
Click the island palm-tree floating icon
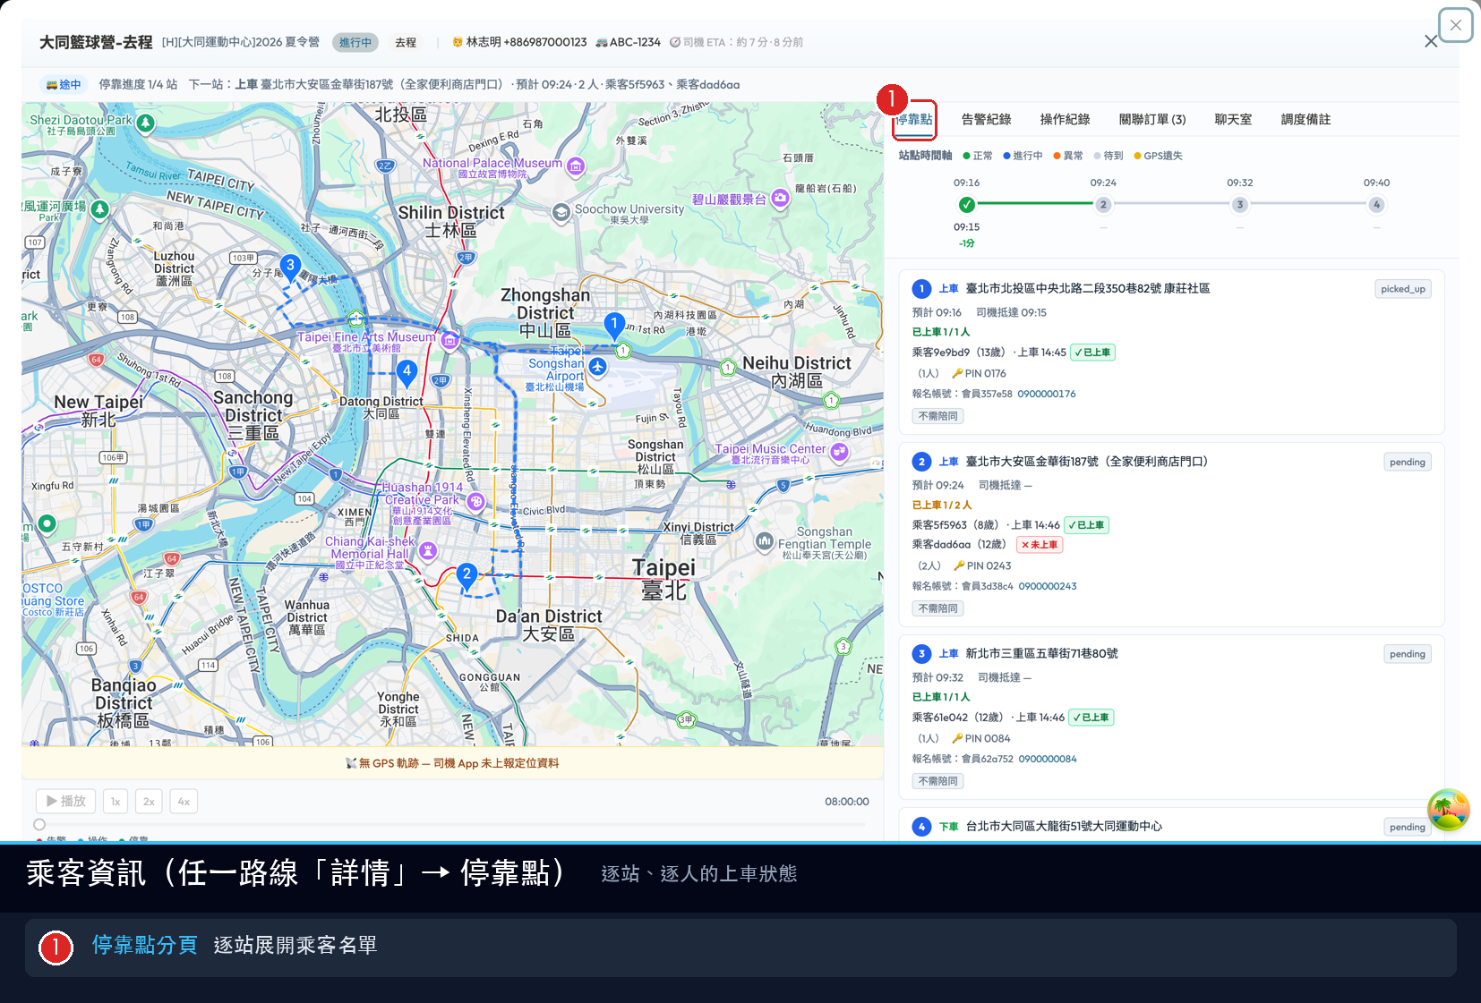point(1448,810)
